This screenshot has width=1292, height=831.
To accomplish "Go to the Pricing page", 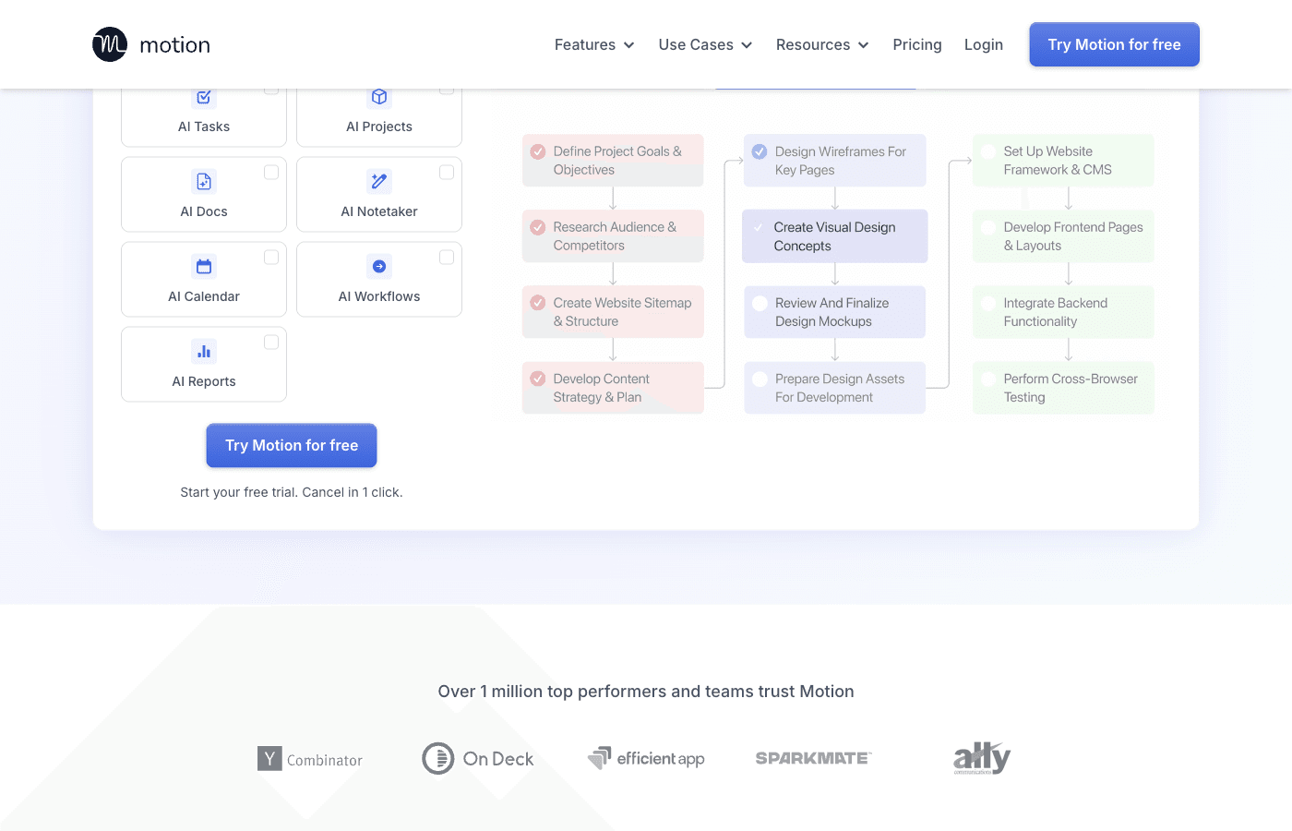I will point(916,44).
